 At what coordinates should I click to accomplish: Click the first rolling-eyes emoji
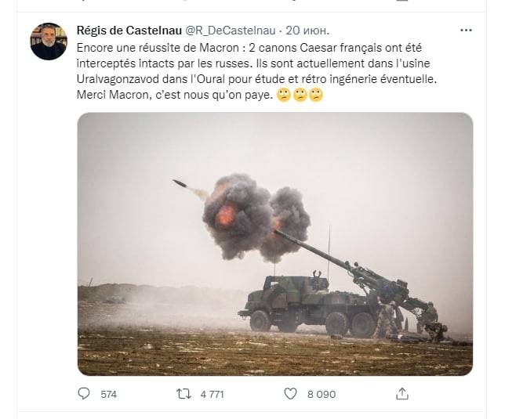(x=284, y=96)
